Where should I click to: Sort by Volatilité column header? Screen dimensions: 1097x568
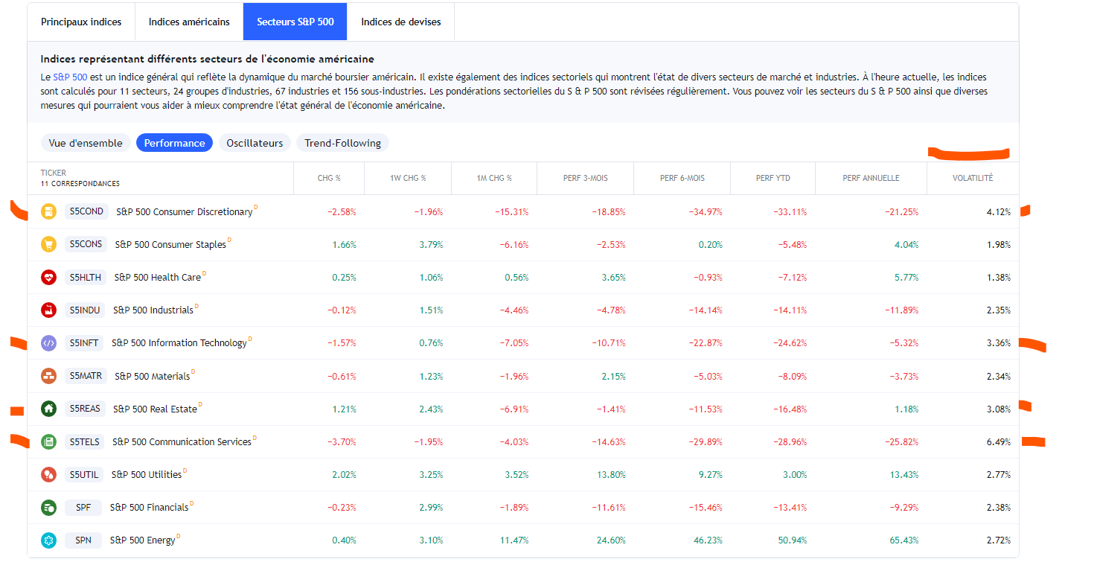click(972, 178)
